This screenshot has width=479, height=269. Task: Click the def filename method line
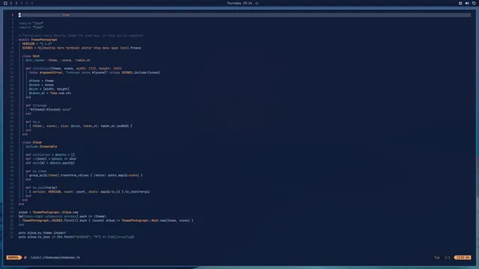point(36,105)
